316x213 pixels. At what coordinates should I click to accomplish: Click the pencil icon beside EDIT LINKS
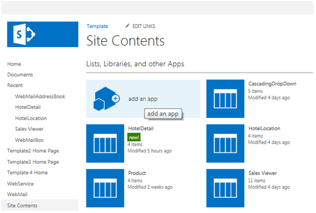pyautogui.click(x=127, y=26)
